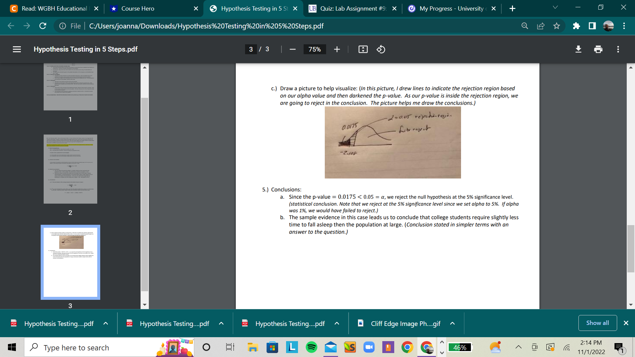The height and width of the screenshot is (357, 635).
Task: Open the PDF viewer More actions menu
Action: click(x=618, y=49)
